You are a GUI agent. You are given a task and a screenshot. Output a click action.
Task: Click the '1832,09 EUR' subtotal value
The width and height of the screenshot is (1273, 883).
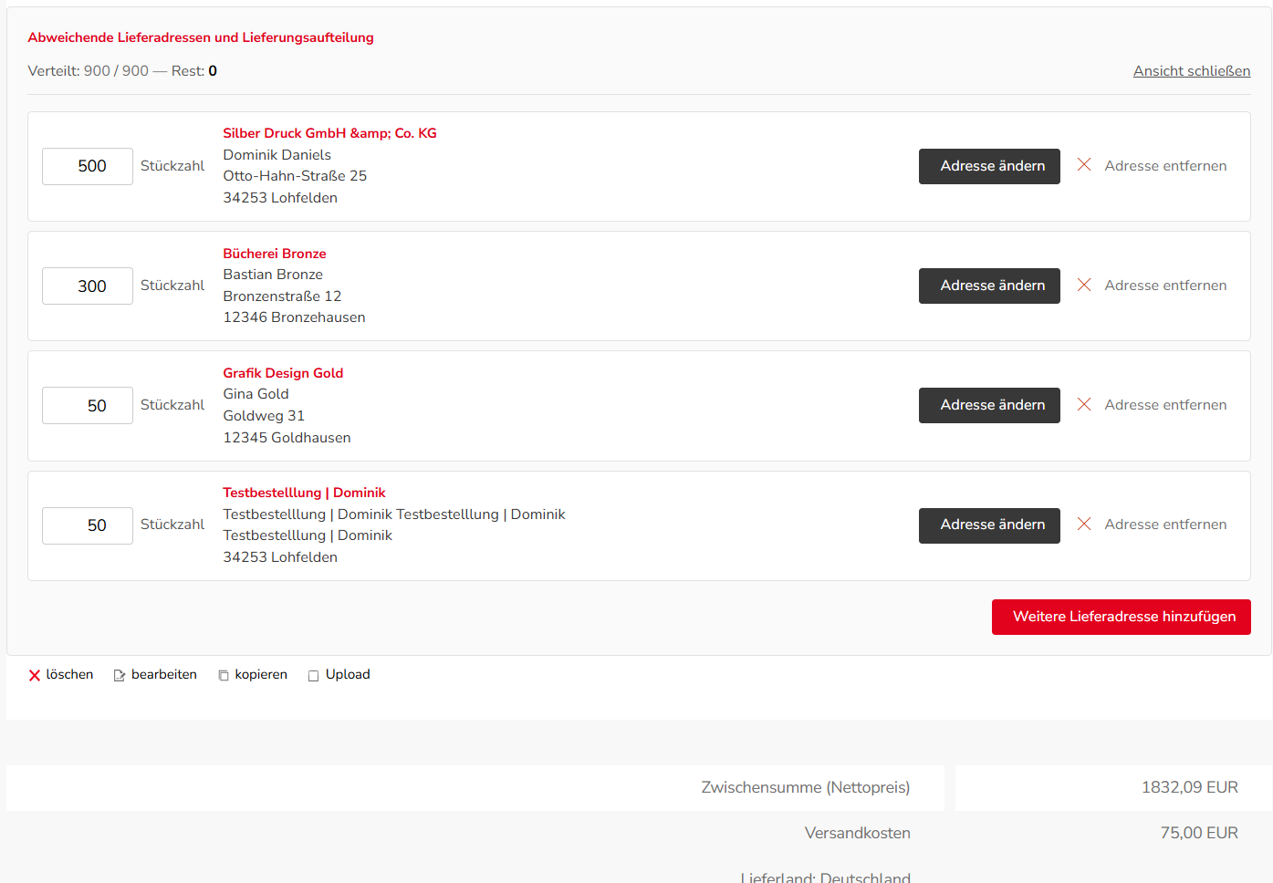point(1189,787)
